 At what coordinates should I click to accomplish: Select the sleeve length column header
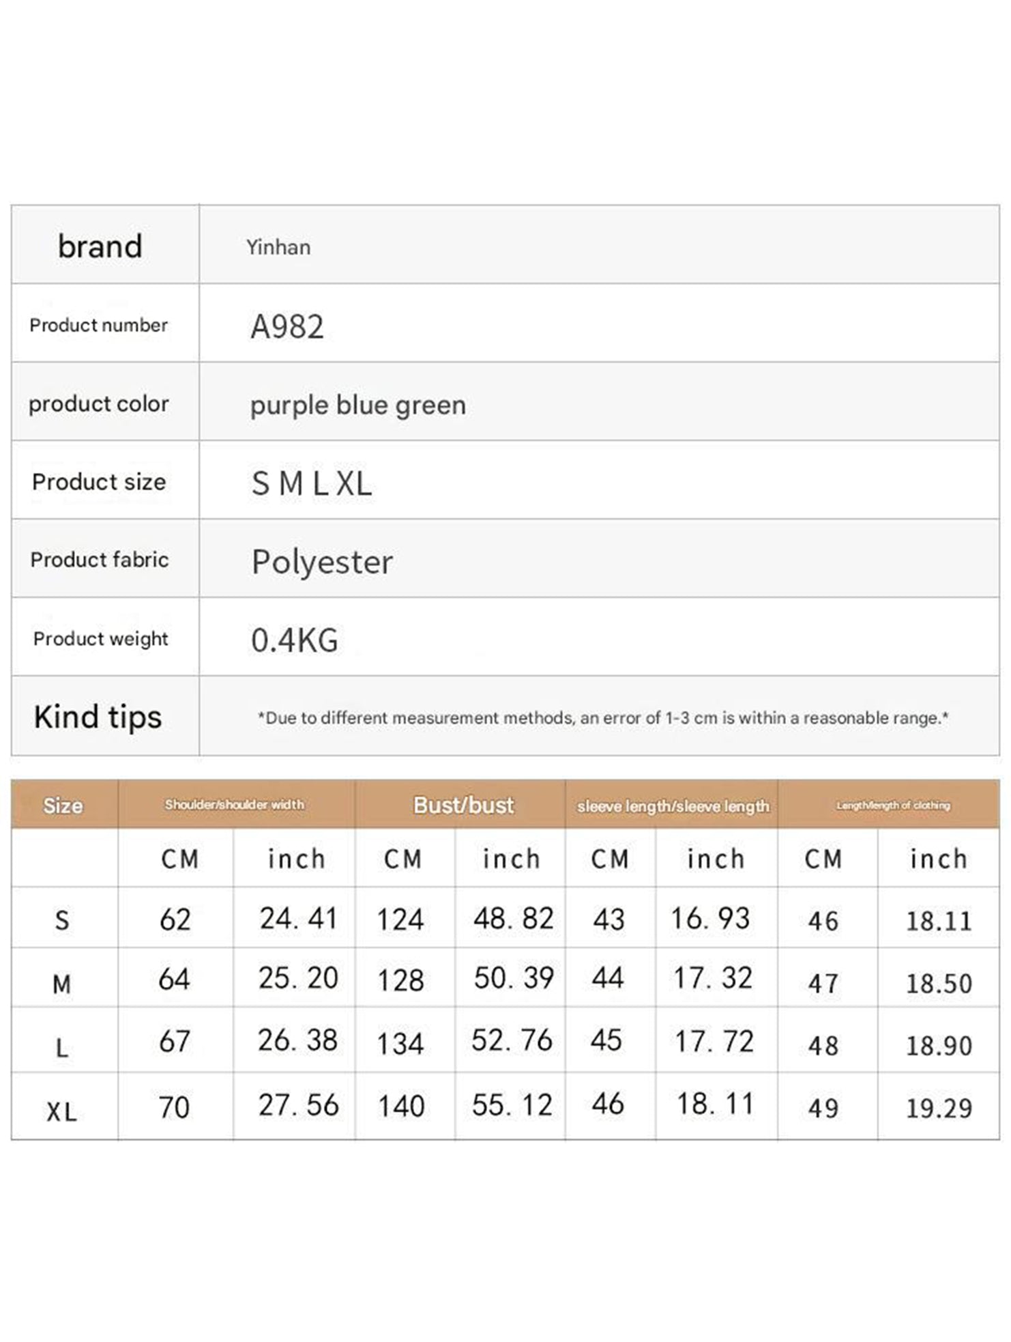coord(673,806)
